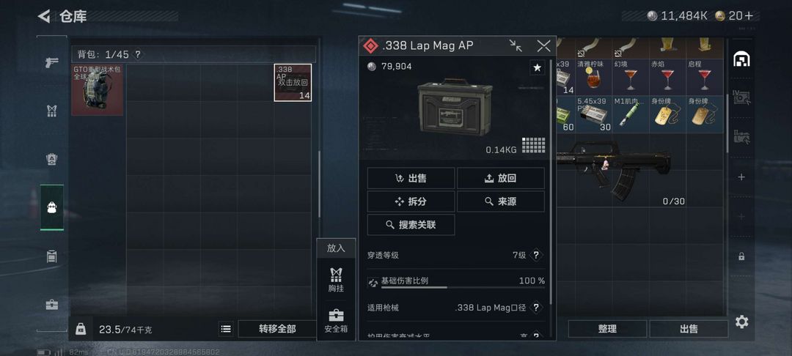
Task: Split the ammo stack with 拆分
Action: pyautogui.click(x=411, y=201)
